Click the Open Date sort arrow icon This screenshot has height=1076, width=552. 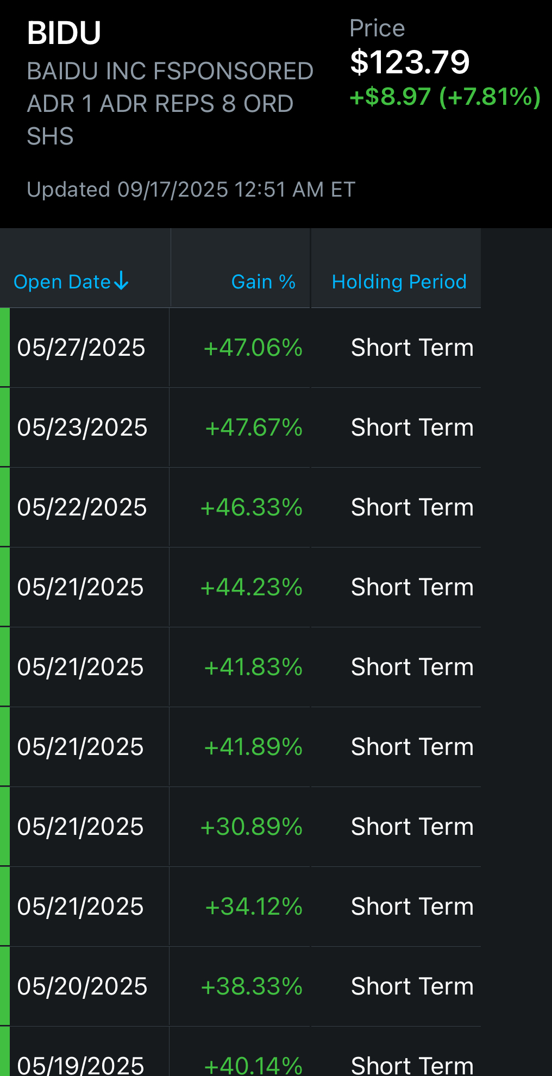[x=121, y=281]
